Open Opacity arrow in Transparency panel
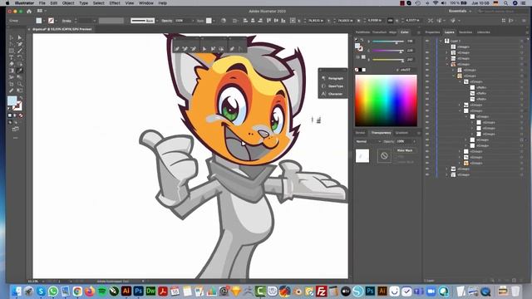The image size is (532, 299). tap(414, 141)
